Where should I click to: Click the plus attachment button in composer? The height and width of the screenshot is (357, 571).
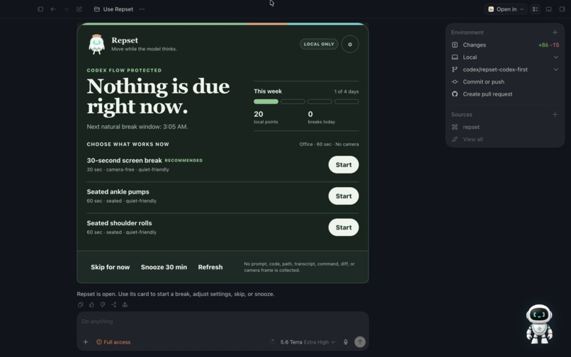[85, 341]
